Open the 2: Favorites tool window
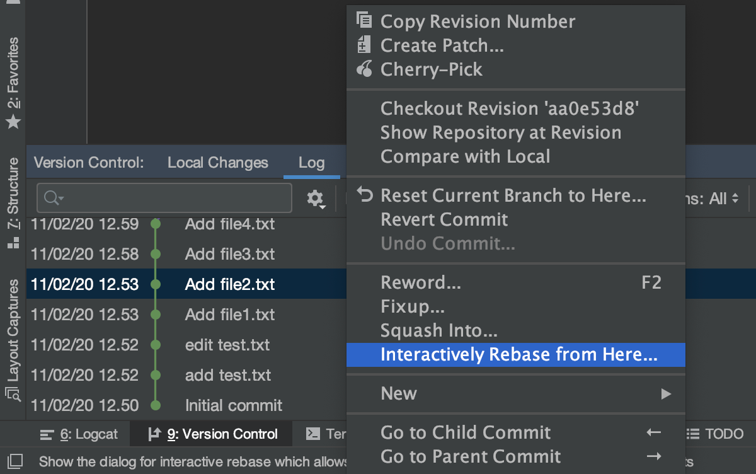 (13, 83)
